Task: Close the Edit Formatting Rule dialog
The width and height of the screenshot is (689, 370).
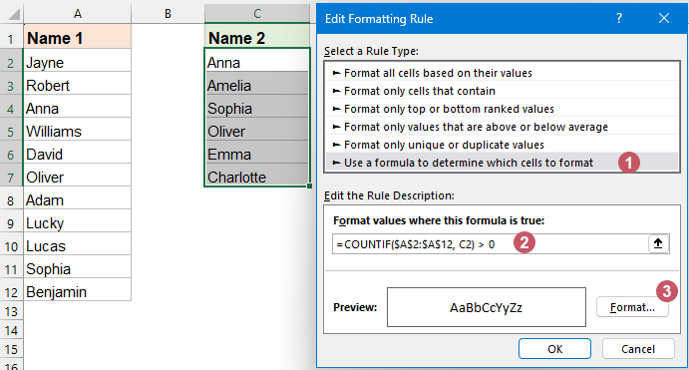Action: coord(664,19)
